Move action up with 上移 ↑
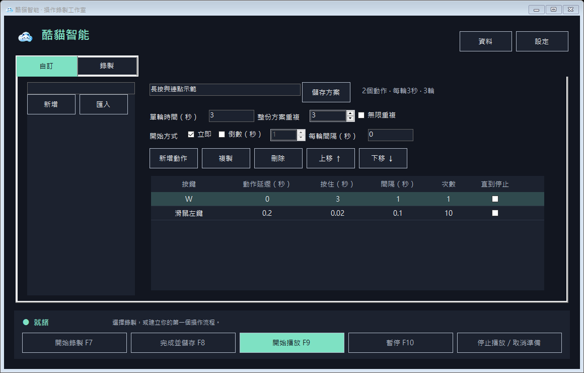This screenshot has width=584, height=373. 330,158
